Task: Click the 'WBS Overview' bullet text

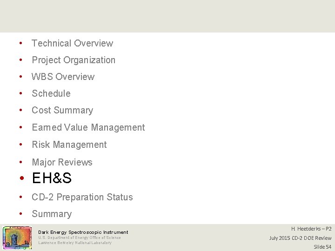Action: [63, 77]
